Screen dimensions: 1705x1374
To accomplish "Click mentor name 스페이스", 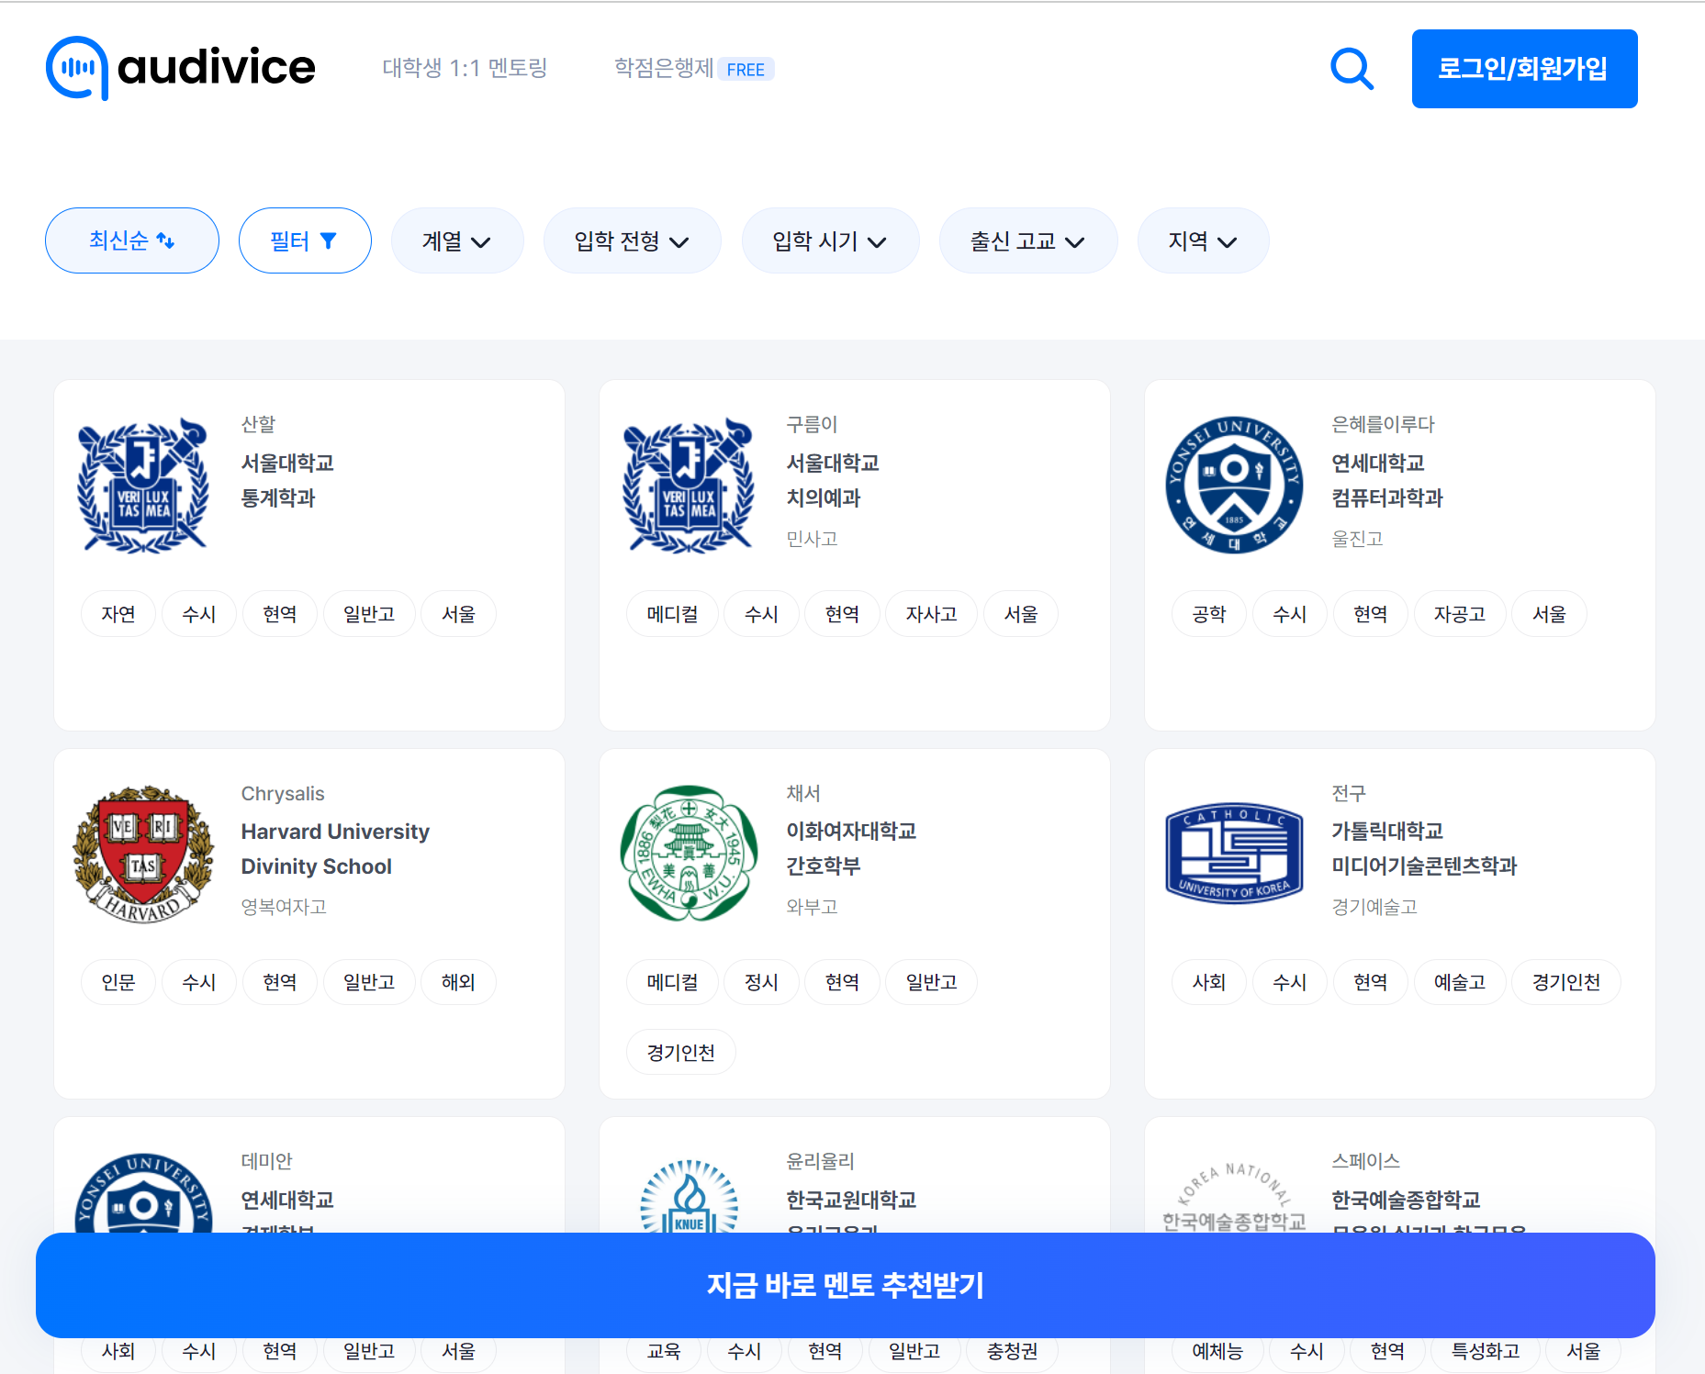I will [1365, 1161].
